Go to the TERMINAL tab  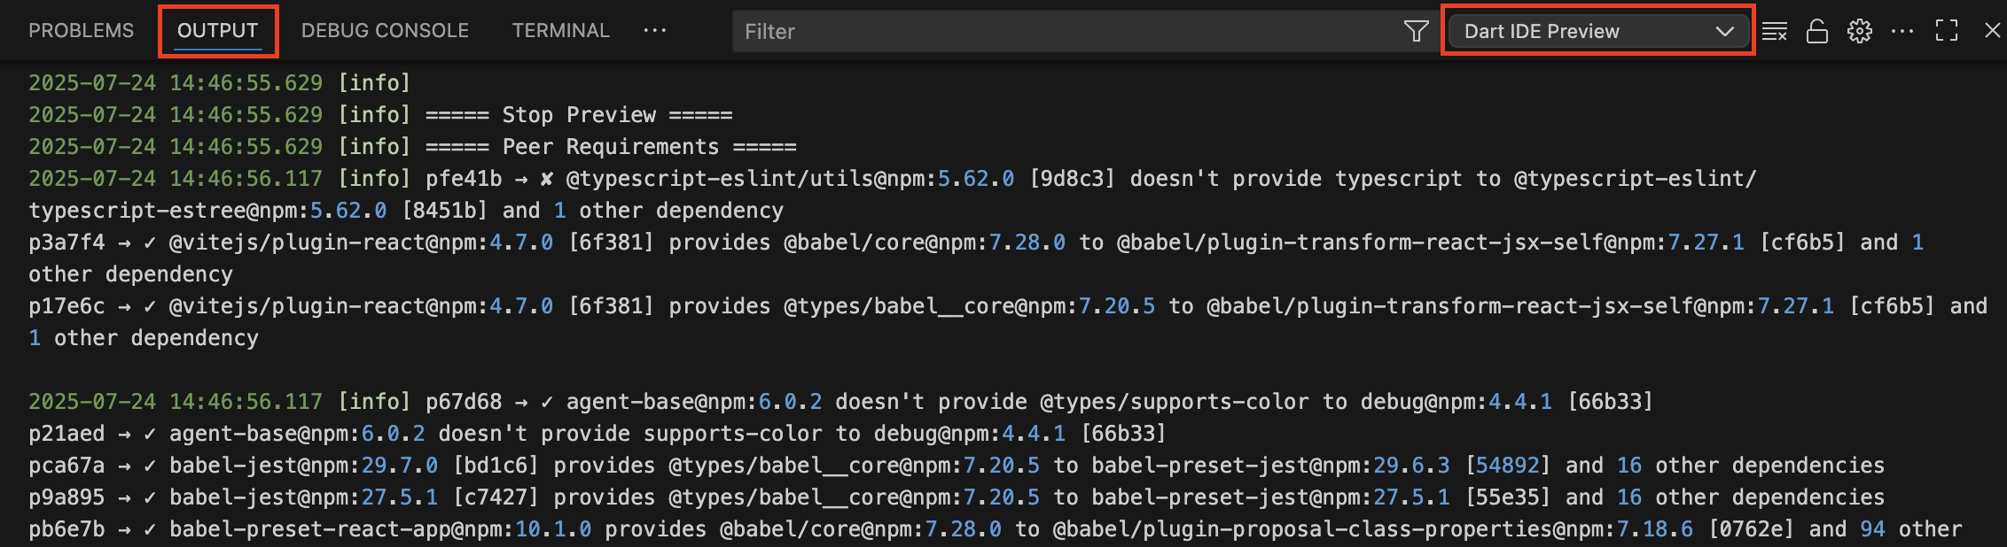[560, 31]
